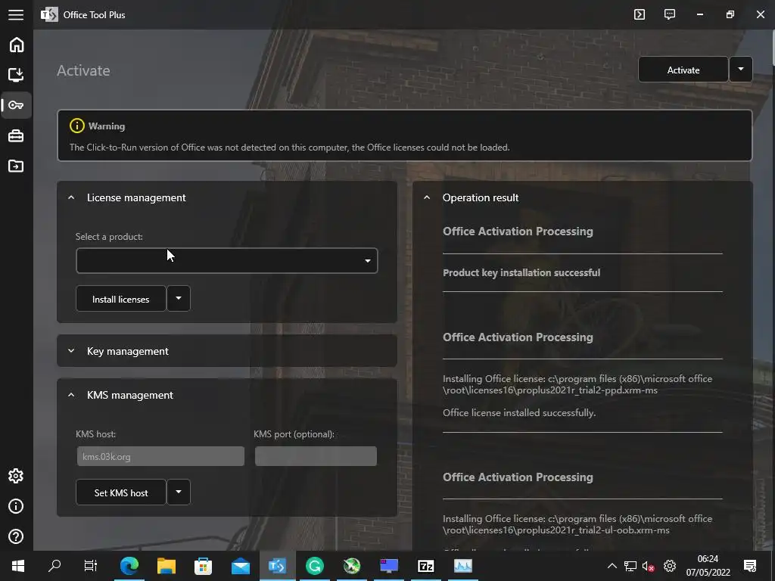This screenshot has height=581, width=775.
Task: Open the Deploy page icon in sidebar
Action: click(16, 75)
